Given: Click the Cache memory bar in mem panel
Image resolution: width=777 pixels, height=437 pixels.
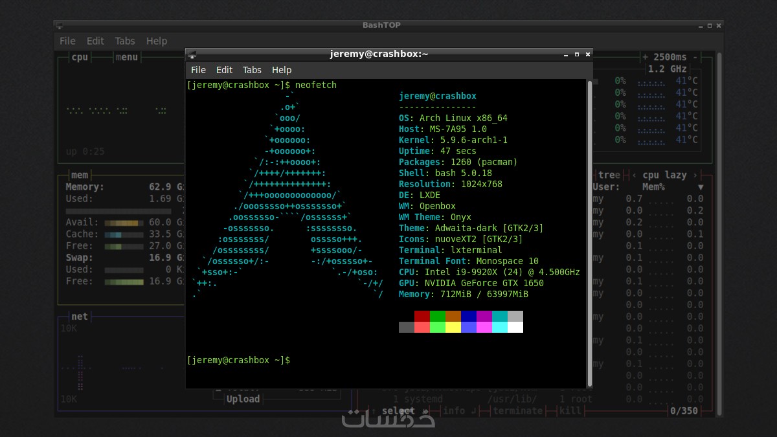Looking at the screenshot, I should coord(124,234).
